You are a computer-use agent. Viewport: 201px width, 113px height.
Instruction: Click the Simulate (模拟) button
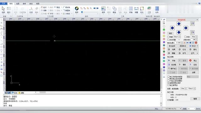coord(183,65)
